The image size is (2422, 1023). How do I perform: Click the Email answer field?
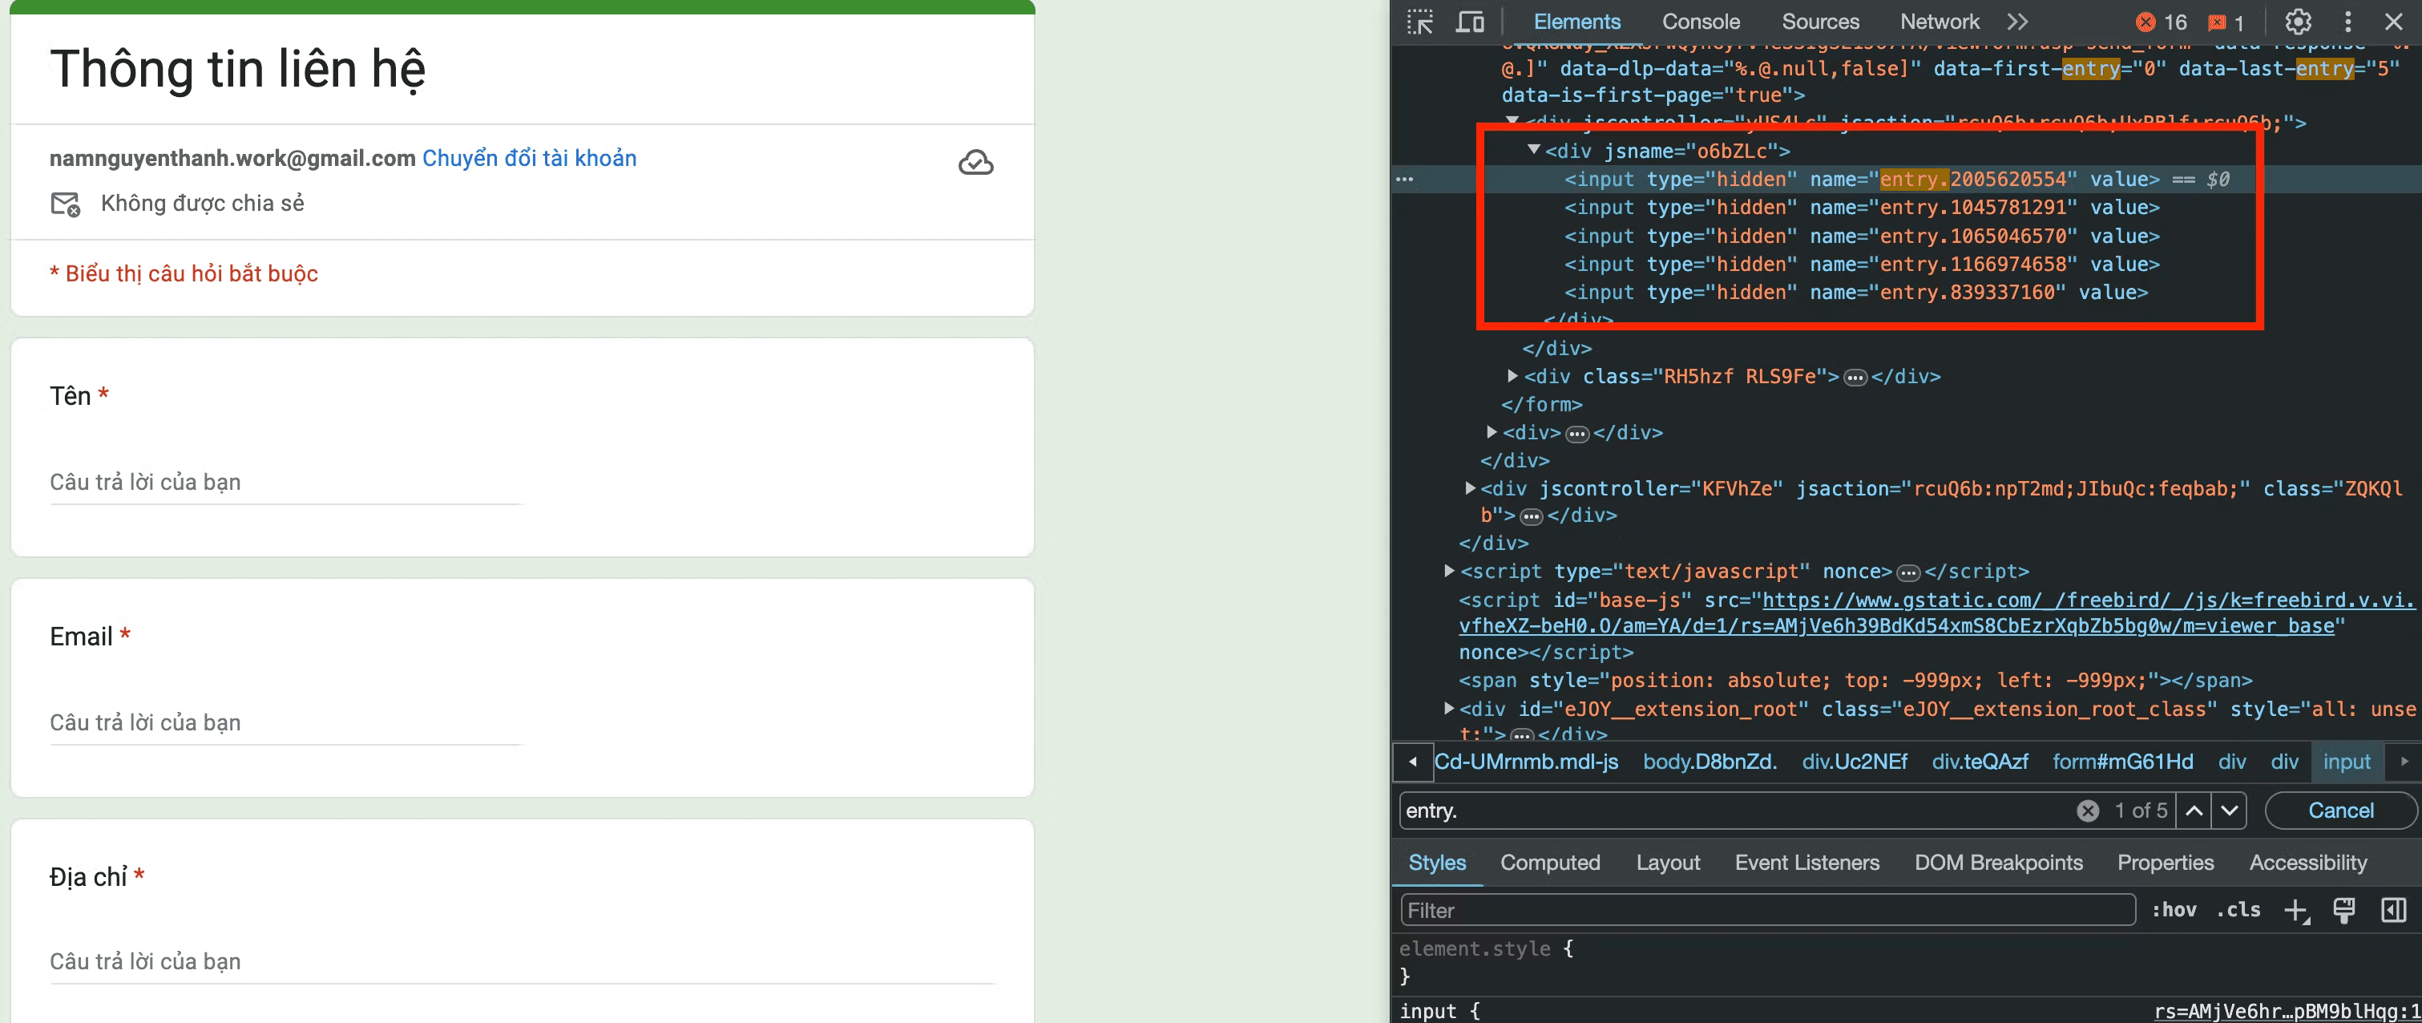coord(286,723)
